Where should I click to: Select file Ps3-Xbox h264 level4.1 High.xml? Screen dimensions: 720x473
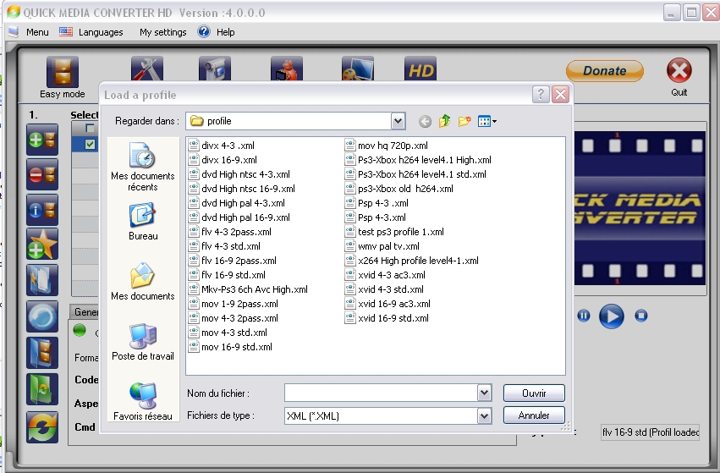pyautogui.click(x=418, y=160)
